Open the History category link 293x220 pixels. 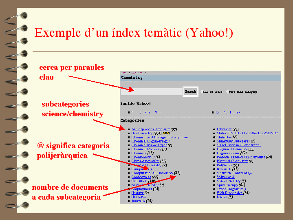coord(137,193)
